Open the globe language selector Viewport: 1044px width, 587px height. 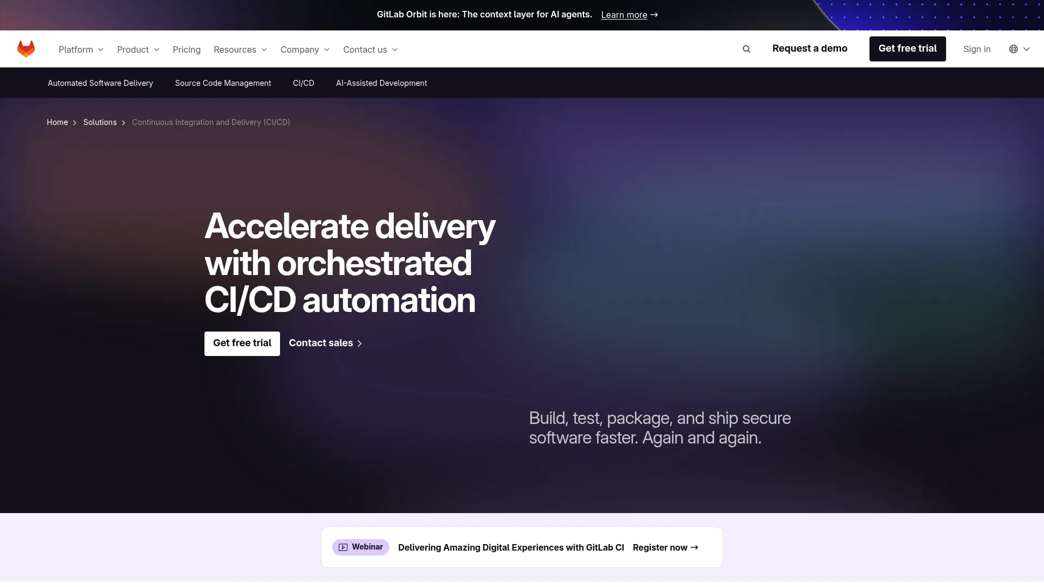click(x=1014, y=49)
